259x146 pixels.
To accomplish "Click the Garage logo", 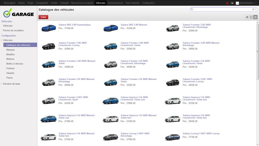I will [19, 14].
